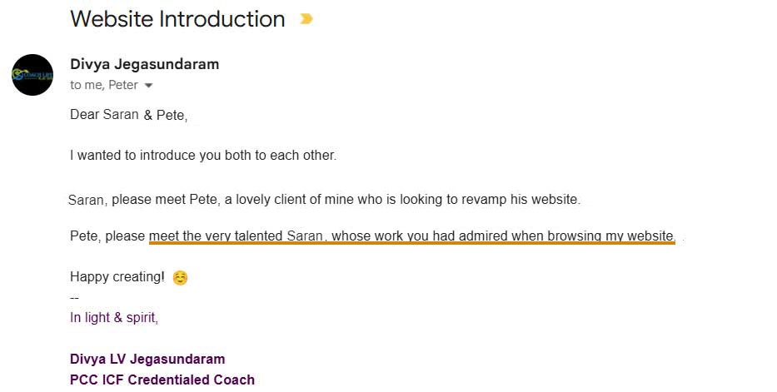
Task: Click the "I wanted to introduce you both" sentence
Action: 202,156
